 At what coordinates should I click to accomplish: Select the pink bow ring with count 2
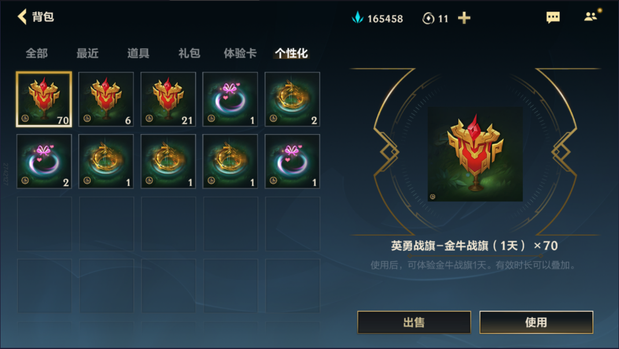point(44,161)
